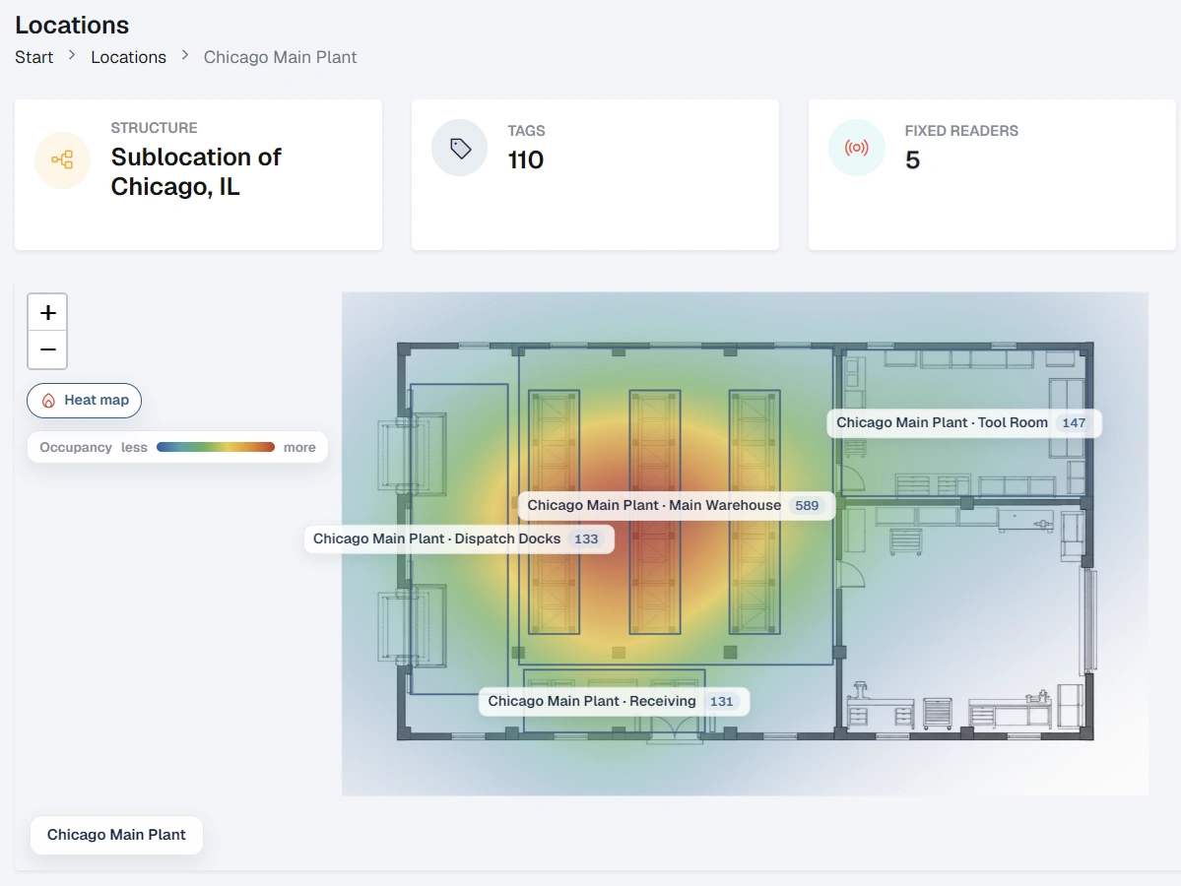Open Tool Room map label

coord(964,423)
